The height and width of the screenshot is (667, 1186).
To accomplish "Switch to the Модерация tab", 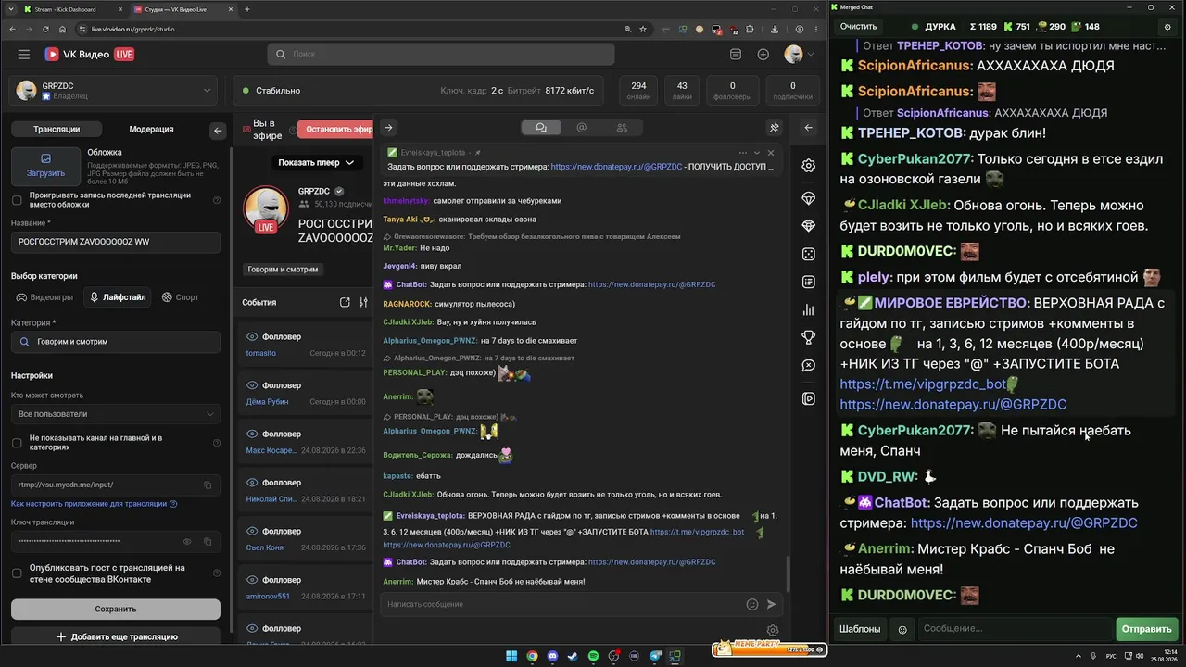I will coord(151,130).
